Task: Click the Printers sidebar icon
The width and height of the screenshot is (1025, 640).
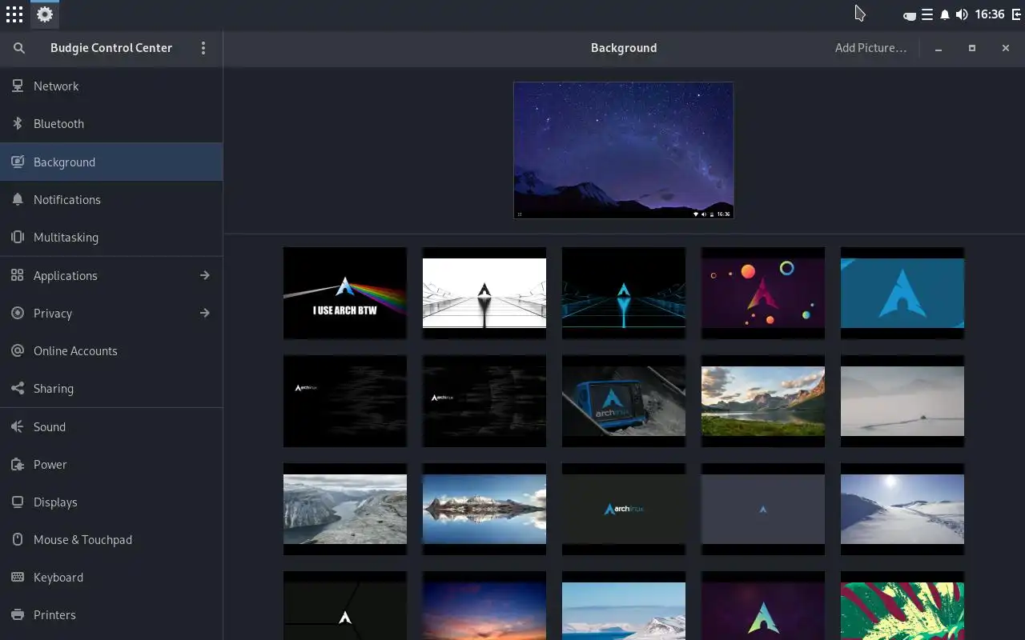Action: click(x=18, y=614)
